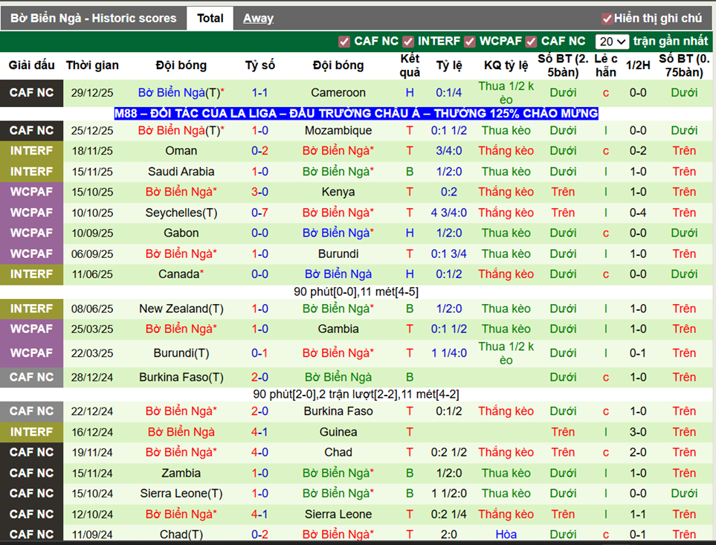Select Saudi Arabia team name
The image size is (716, 545).
coord(181,172)
